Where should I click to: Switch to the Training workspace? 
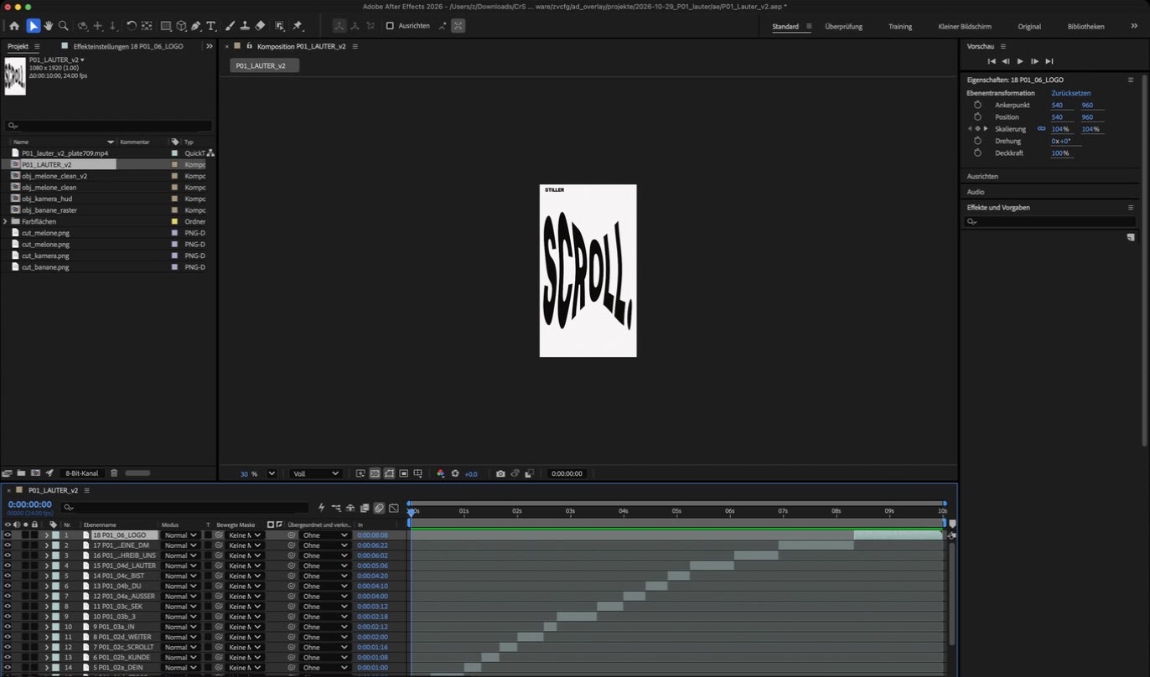pos(900,27)
